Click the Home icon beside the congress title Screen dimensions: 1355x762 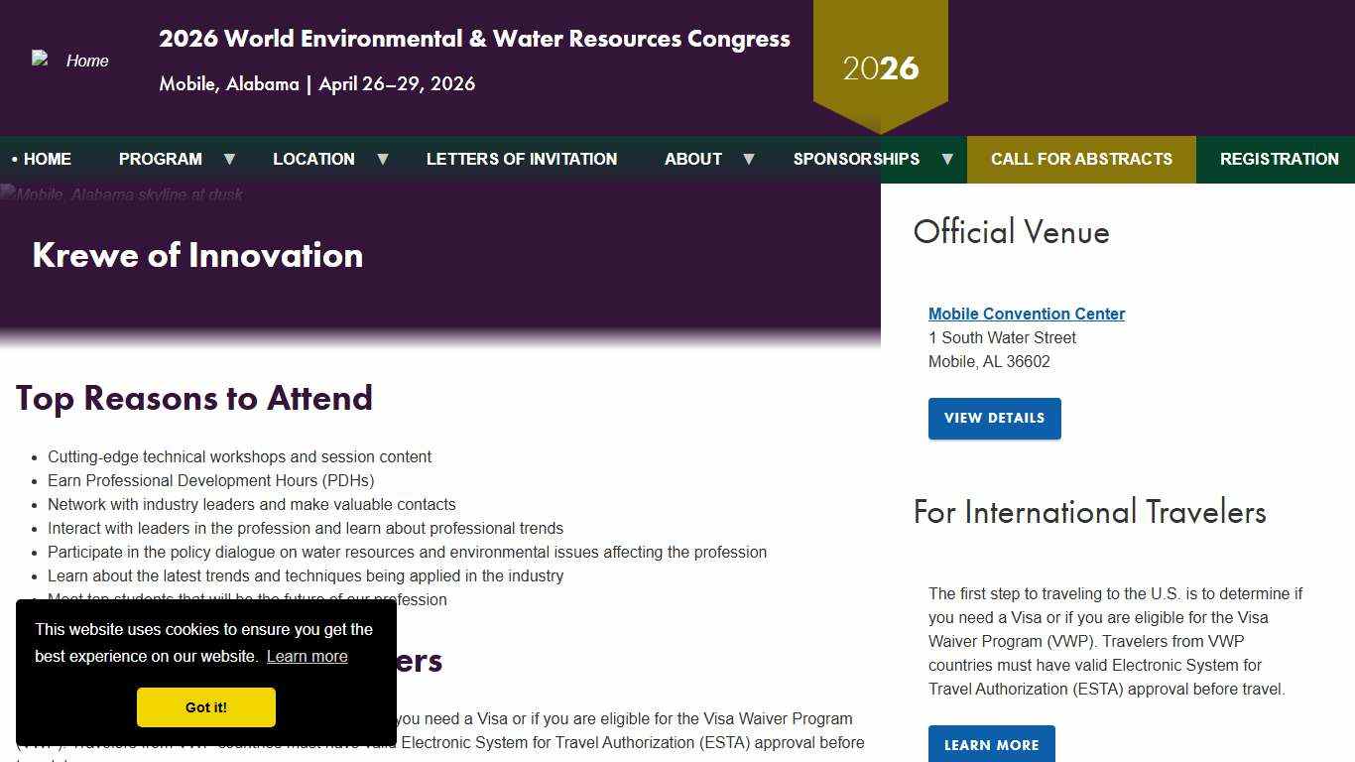pos(70,60)
